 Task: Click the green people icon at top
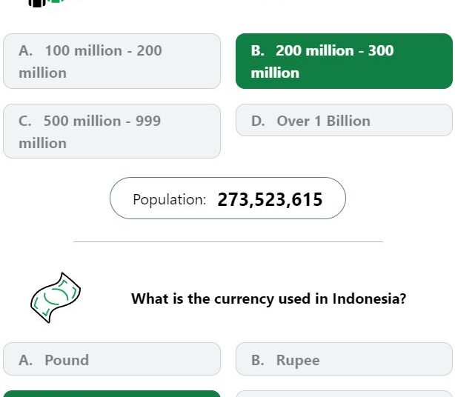pyautogui.click(x=56, y=1)
